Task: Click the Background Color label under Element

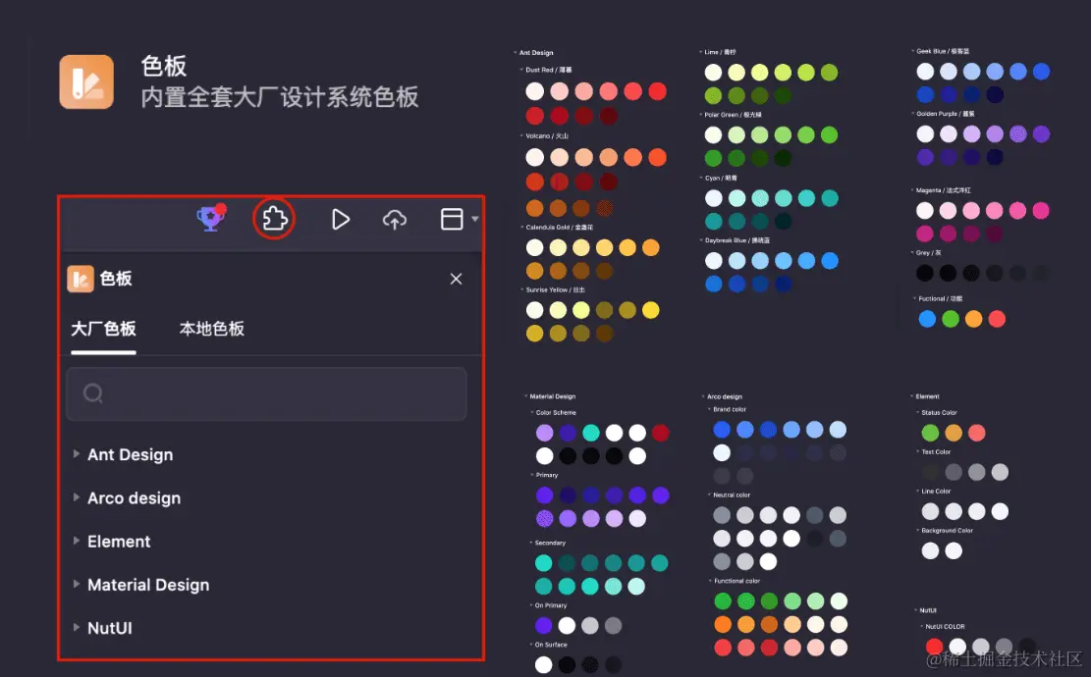Action: (x=947, y=531)
